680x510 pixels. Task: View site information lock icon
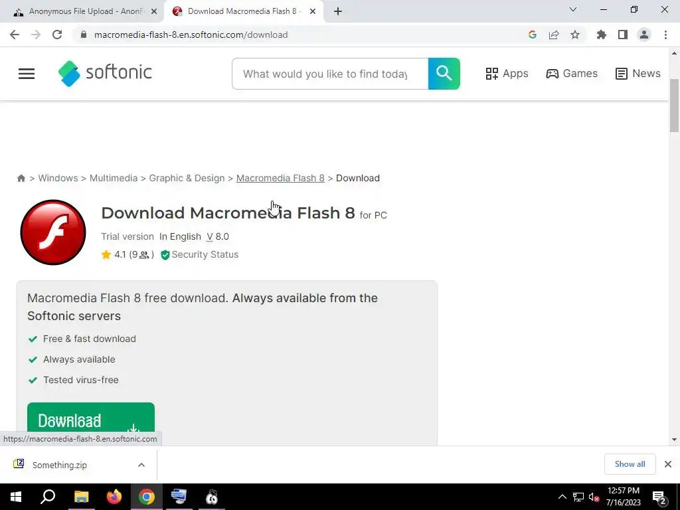pyautogui.click(x=84, y=35)
